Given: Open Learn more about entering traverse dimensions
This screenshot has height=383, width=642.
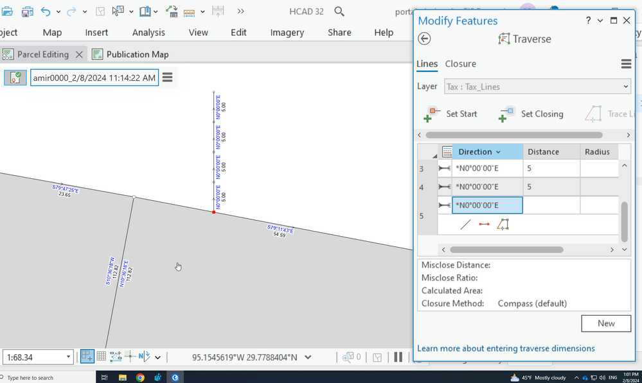Looking at the screenshot, I should (506, 348).
